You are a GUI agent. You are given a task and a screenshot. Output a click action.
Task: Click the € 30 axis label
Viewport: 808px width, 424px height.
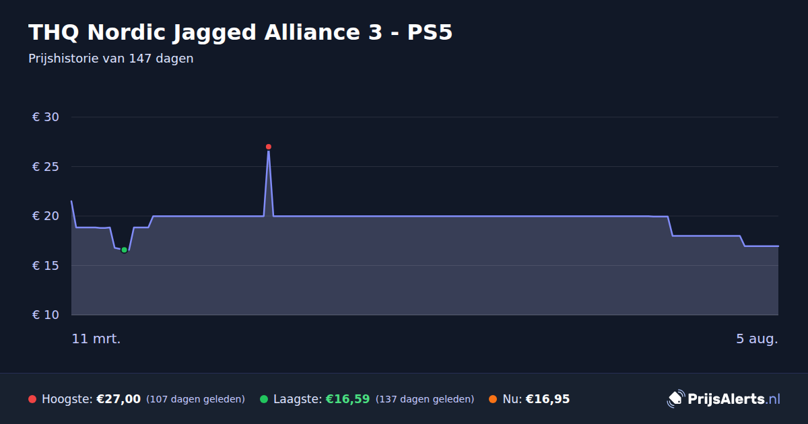46,117
